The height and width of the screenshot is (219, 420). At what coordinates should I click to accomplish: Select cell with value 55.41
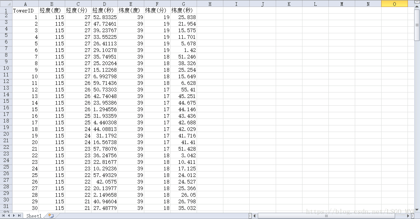coord(183,90)
